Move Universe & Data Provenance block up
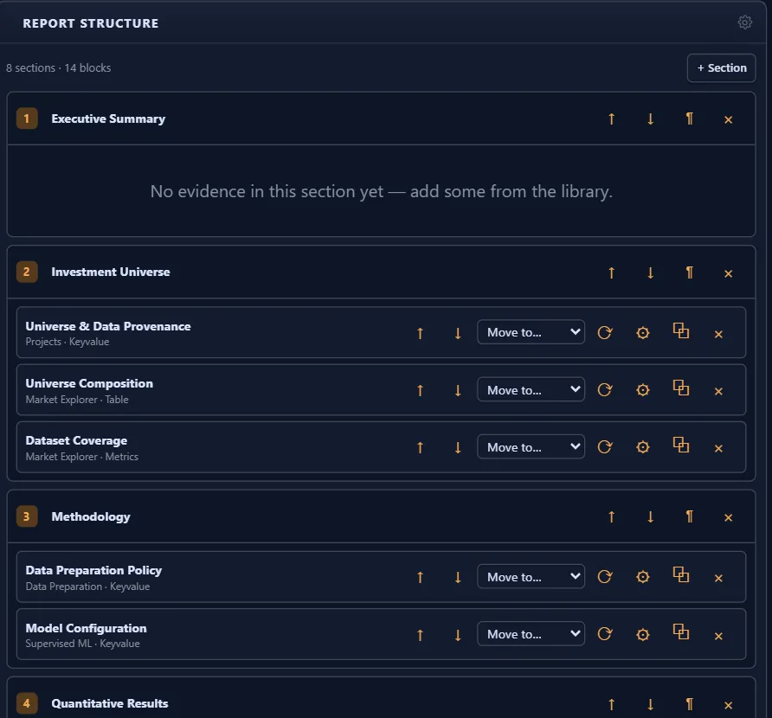The height and width of the screenshot is (718, 772). [x=420, y=333]
